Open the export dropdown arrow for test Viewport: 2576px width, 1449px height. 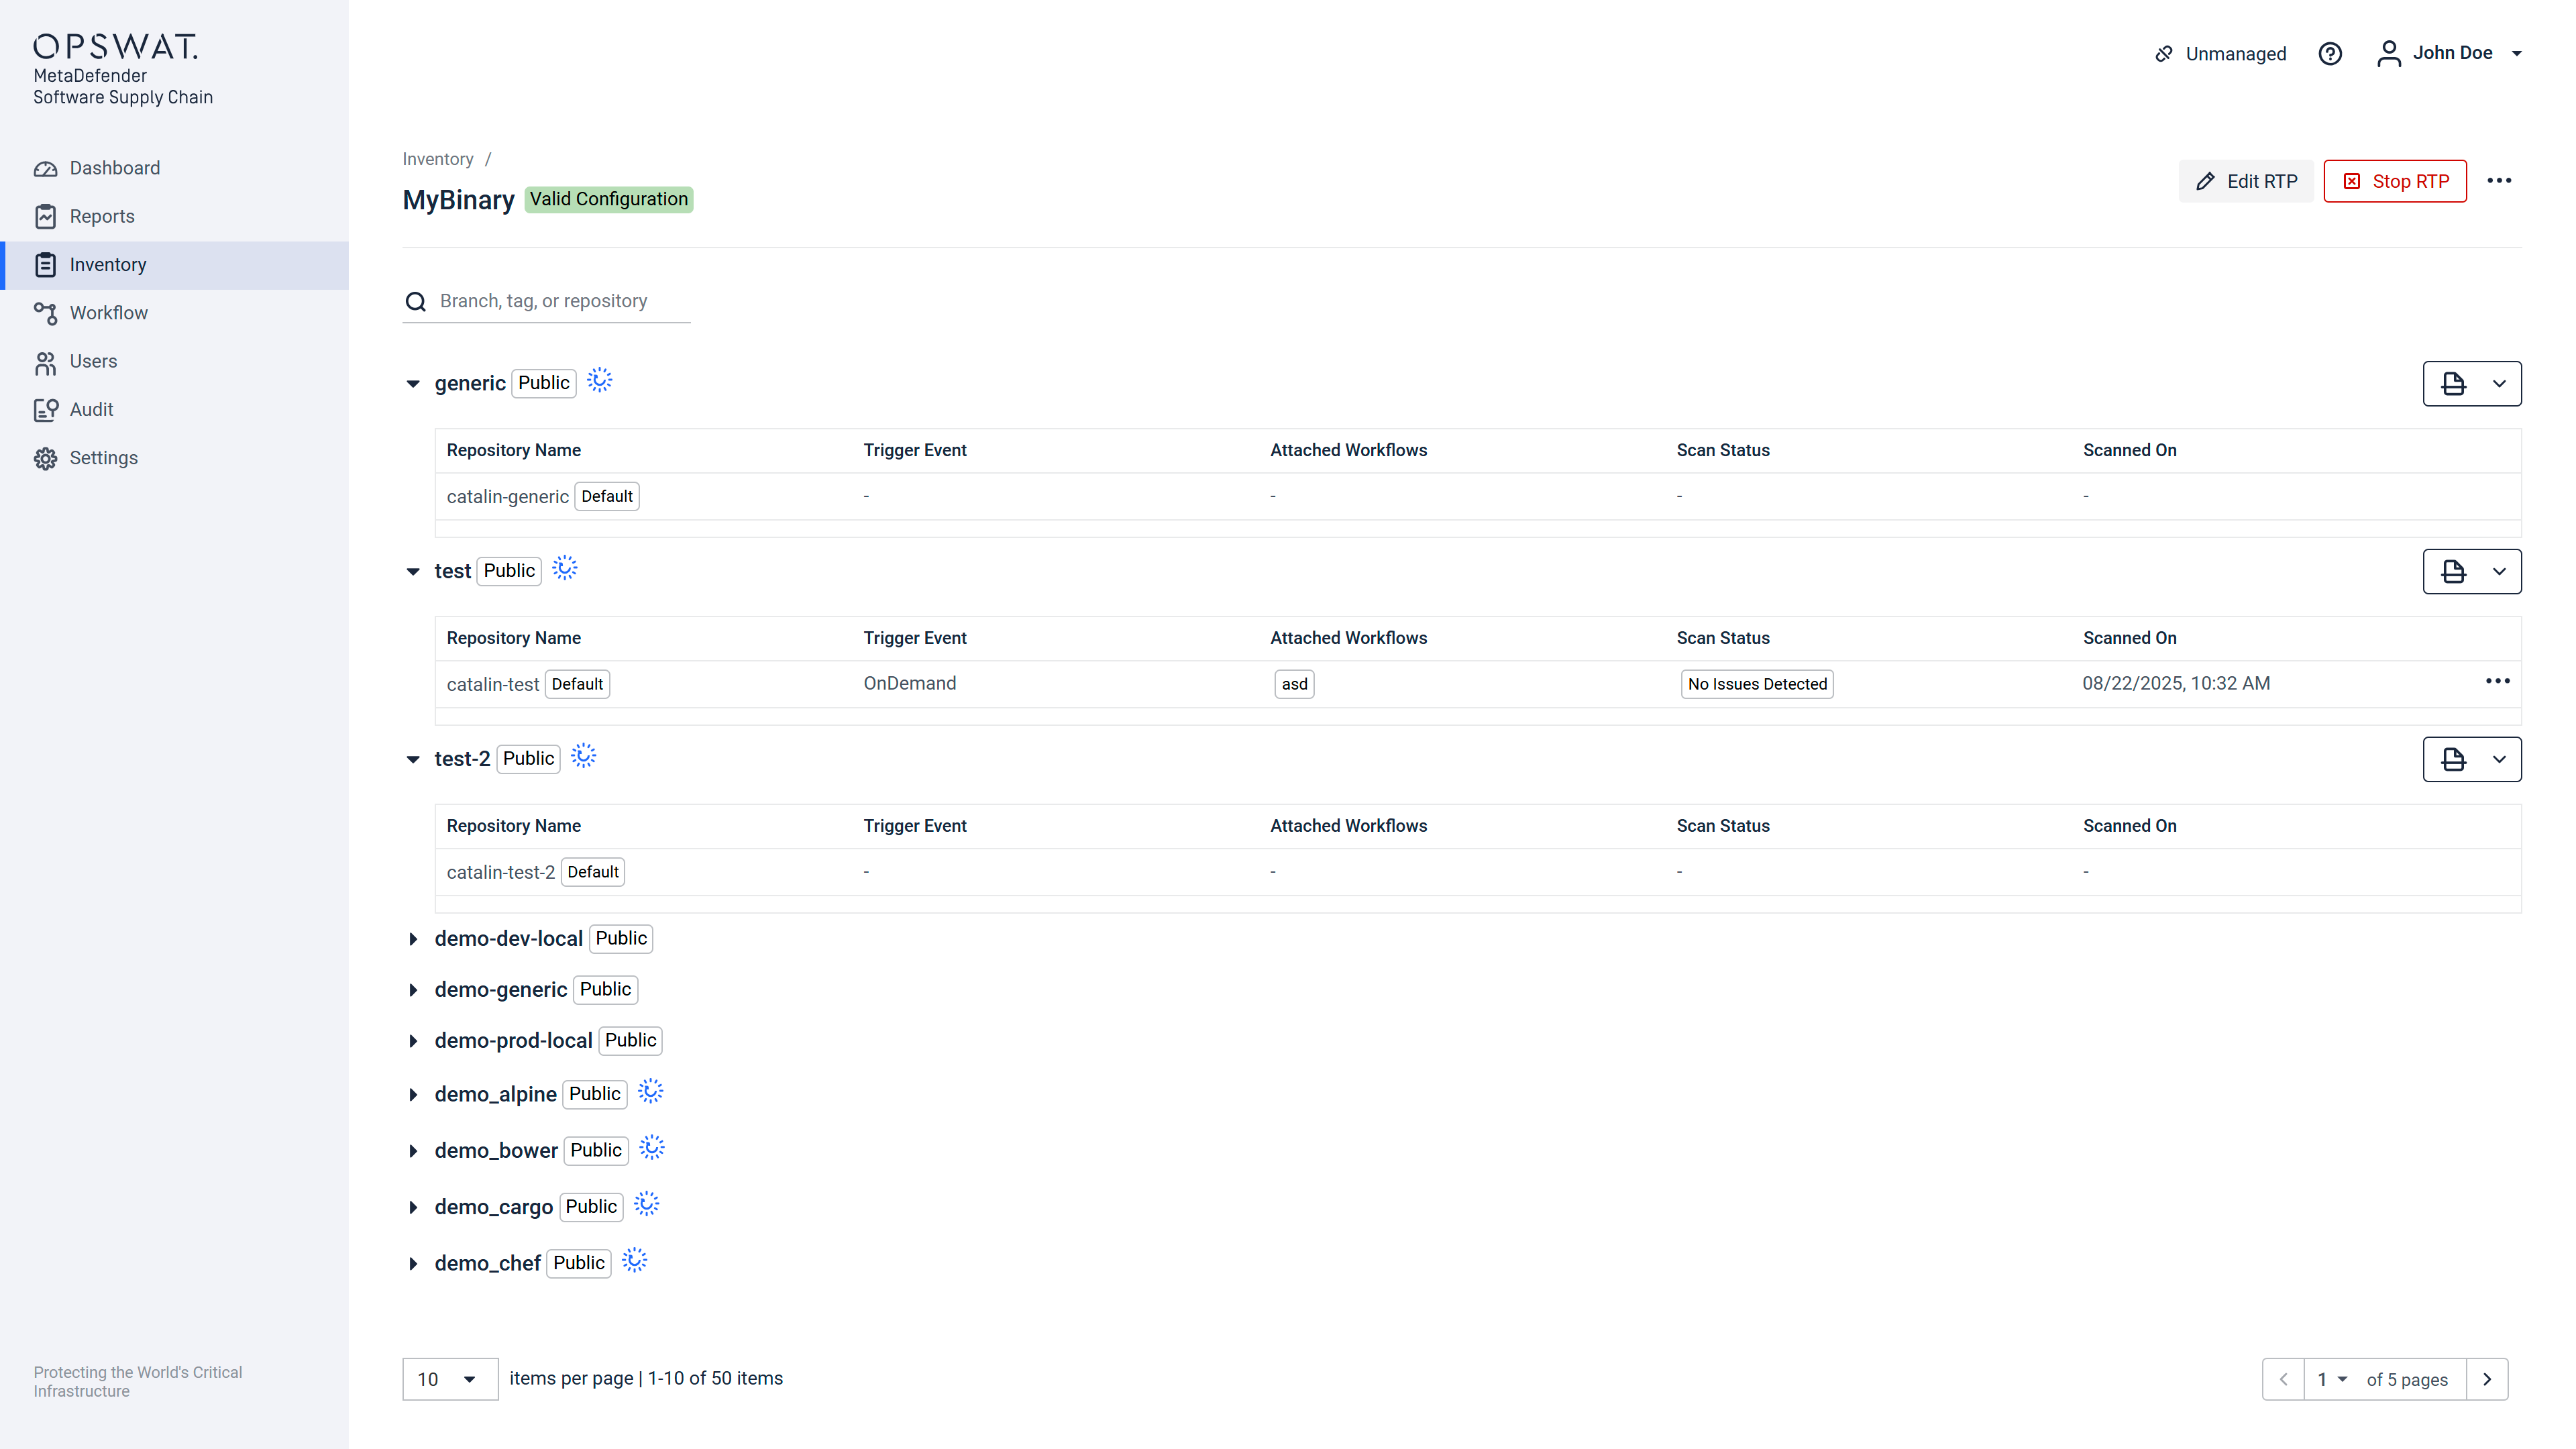(x=2499, y=572)
